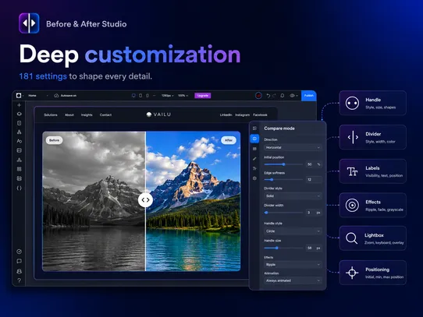Click the Divider width slider

coord(283,213)
